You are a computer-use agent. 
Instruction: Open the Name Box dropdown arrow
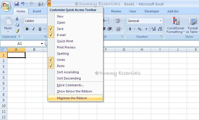[42, 44]
